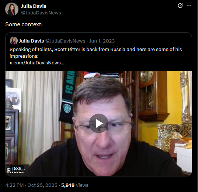Click the Ritter caption on the video
This screenshot has width=198, height=192.
15,171
